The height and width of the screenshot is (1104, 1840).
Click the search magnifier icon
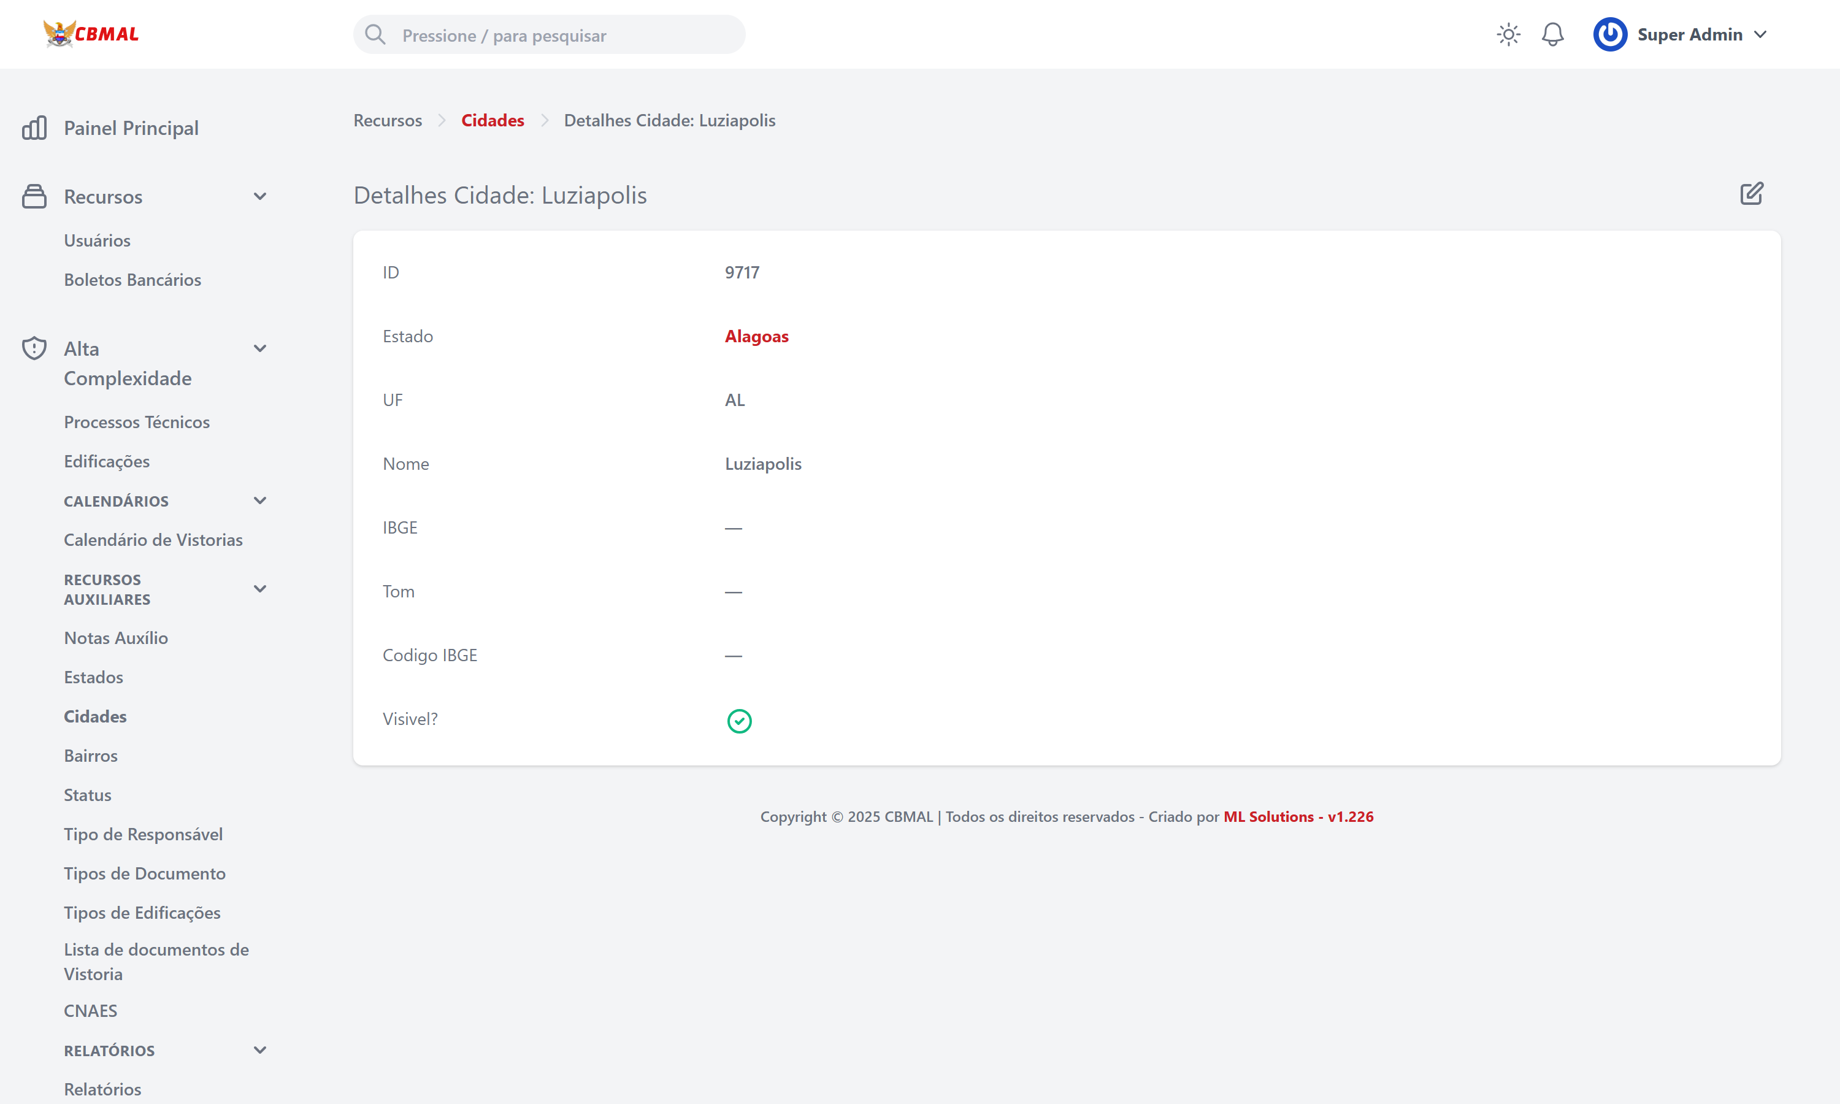click(x=375, y=35)
